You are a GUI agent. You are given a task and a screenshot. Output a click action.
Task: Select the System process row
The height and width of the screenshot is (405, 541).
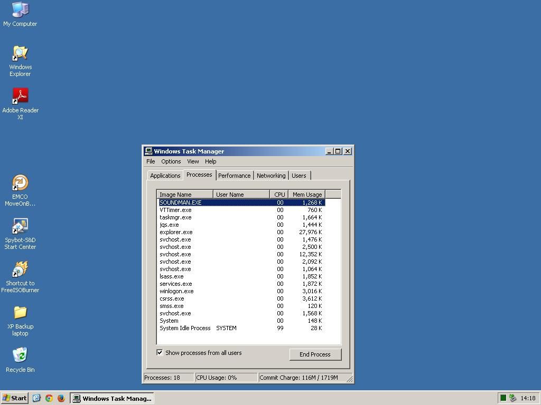tap(241, 321)
